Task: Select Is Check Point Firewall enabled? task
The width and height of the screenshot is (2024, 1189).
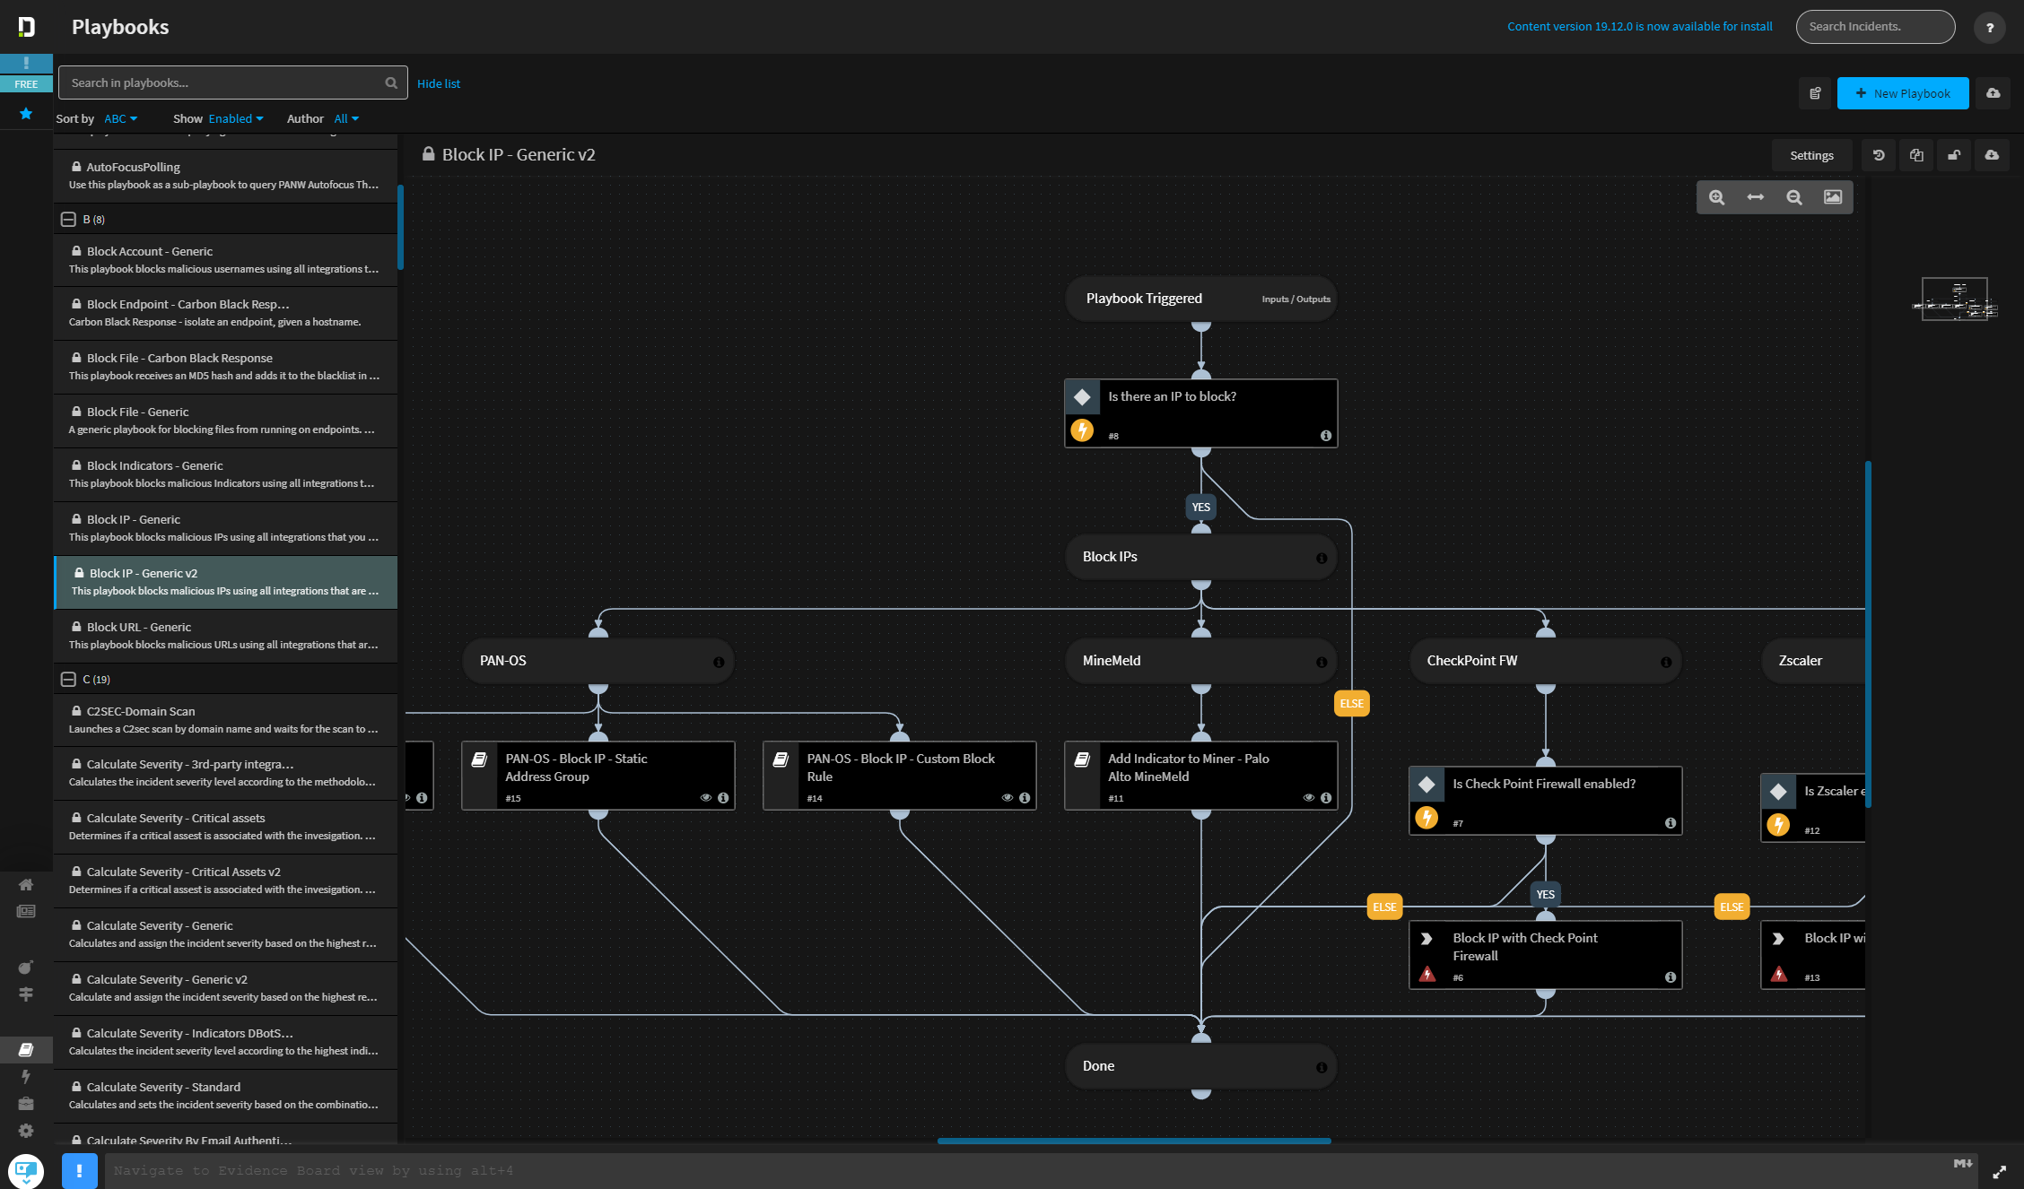Action: click(x=1545, y=801)
